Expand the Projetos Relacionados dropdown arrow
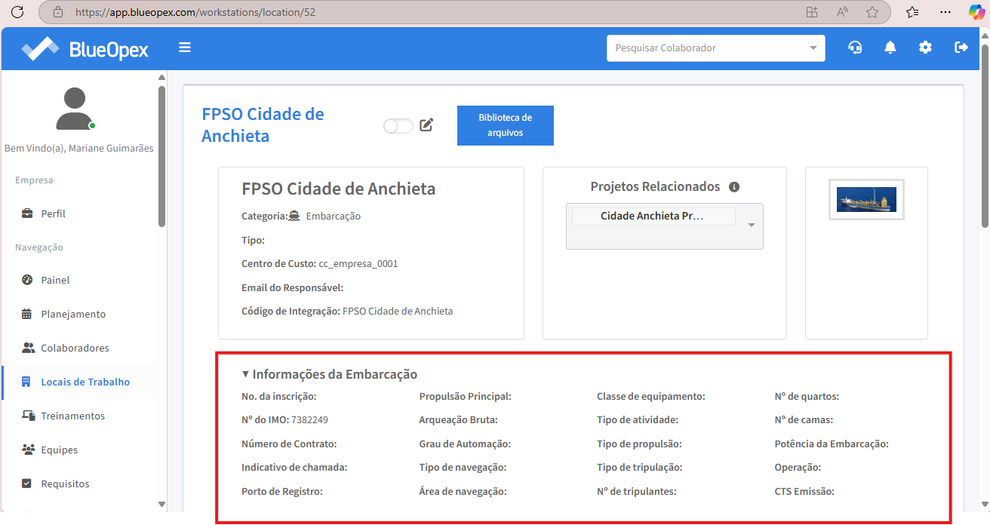This screenshot has height=525, width=990. point(751,226)
